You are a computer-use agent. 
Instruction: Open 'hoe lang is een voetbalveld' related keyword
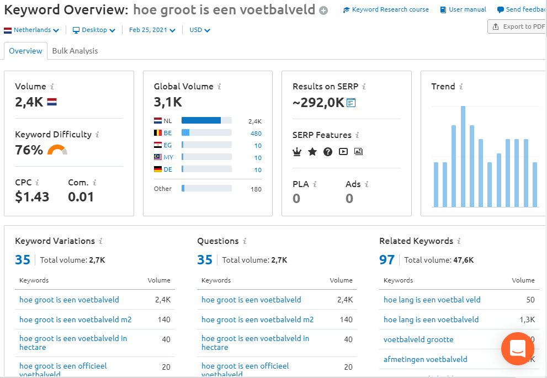point(431,320)
